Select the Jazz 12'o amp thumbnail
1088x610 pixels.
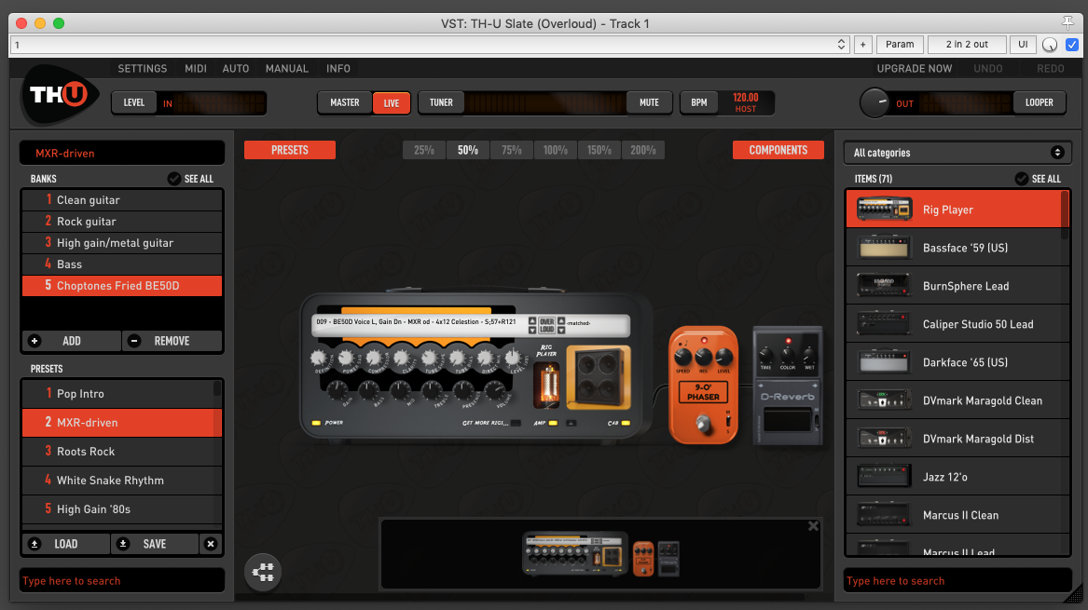(883, 476)
